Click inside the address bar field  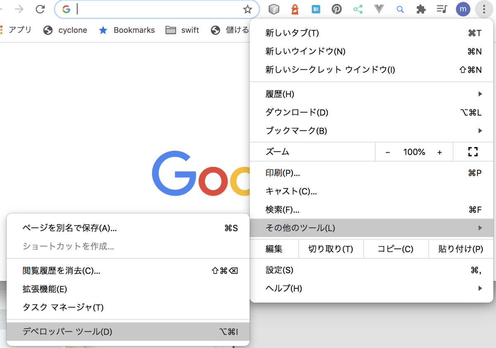coord(157,9)
